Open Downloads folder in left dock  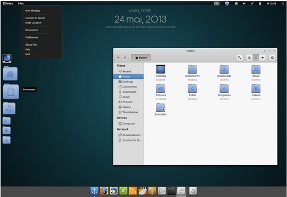(6, 140)
